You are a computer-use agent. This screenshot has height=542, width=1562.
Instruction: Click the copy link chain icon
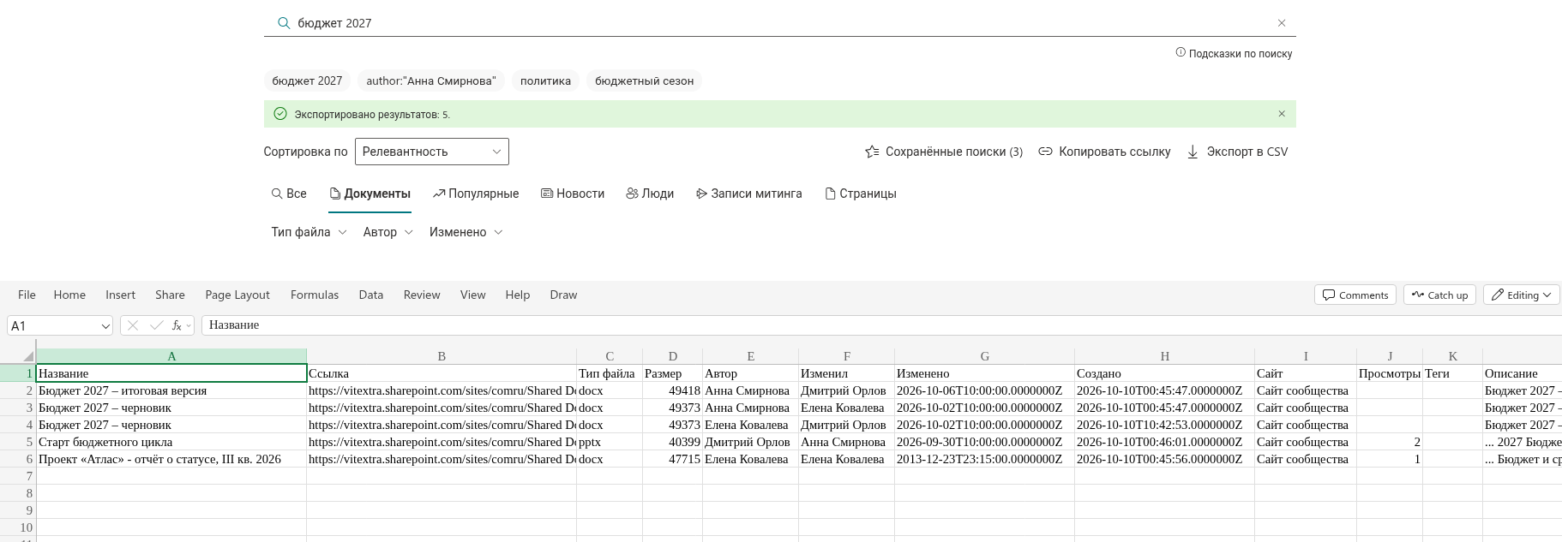pyautogui.click(x=1045, y=152)
